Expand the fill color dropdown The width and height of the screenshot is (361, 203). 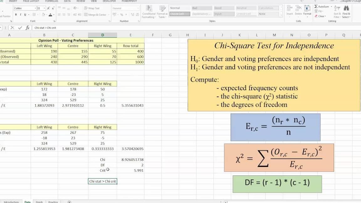coord(46,14)
